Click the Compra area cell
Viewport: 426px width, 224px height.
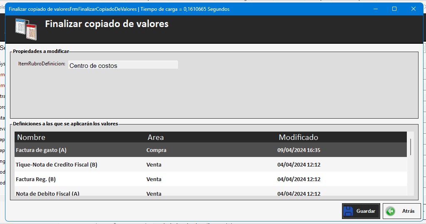pos(156,150)
